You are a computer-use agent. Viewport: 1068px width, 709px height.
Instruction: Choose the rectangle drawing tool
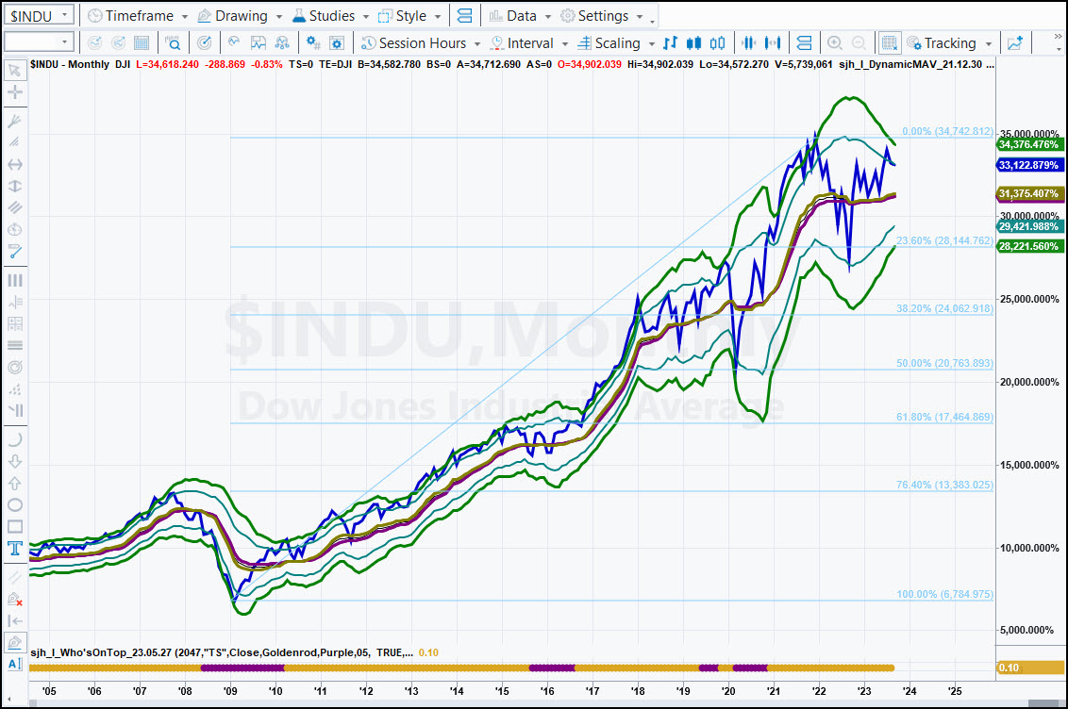(x=14, y=527)
